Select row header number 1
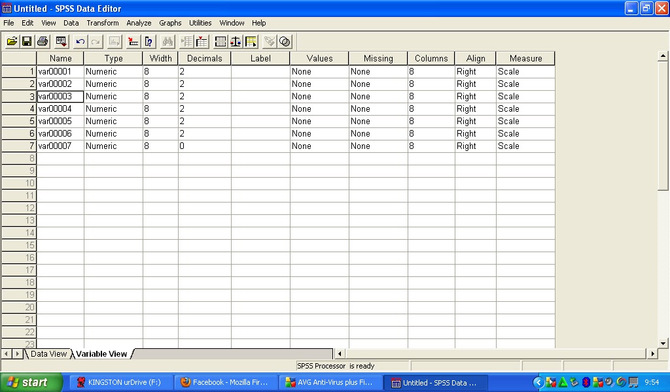The image size is (670, 392). [19, 72]
